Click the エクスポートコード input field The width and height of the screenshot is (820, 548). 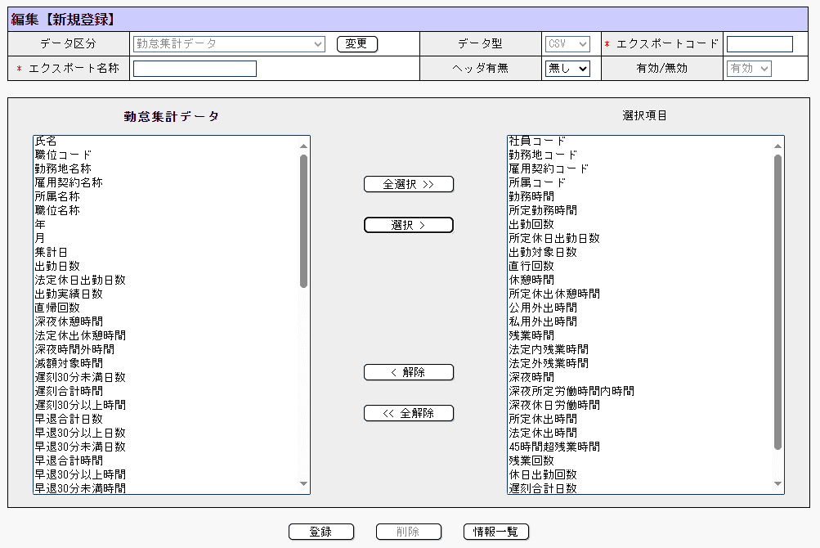(760, 44)
